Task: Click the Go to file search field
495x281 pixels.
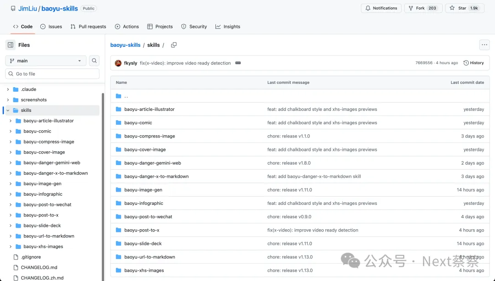Action: point(52,74)
